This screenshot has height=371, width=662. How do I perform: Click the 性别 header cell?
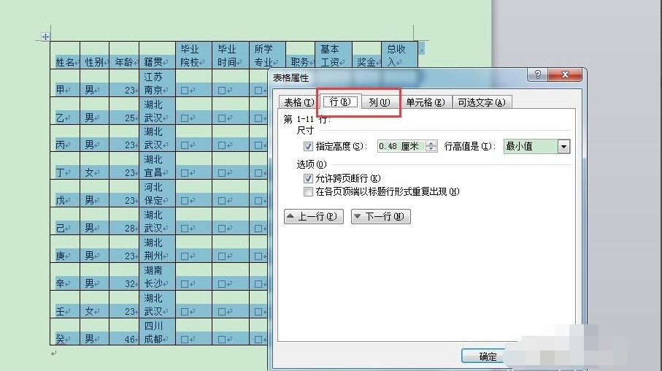click(95, 55)
